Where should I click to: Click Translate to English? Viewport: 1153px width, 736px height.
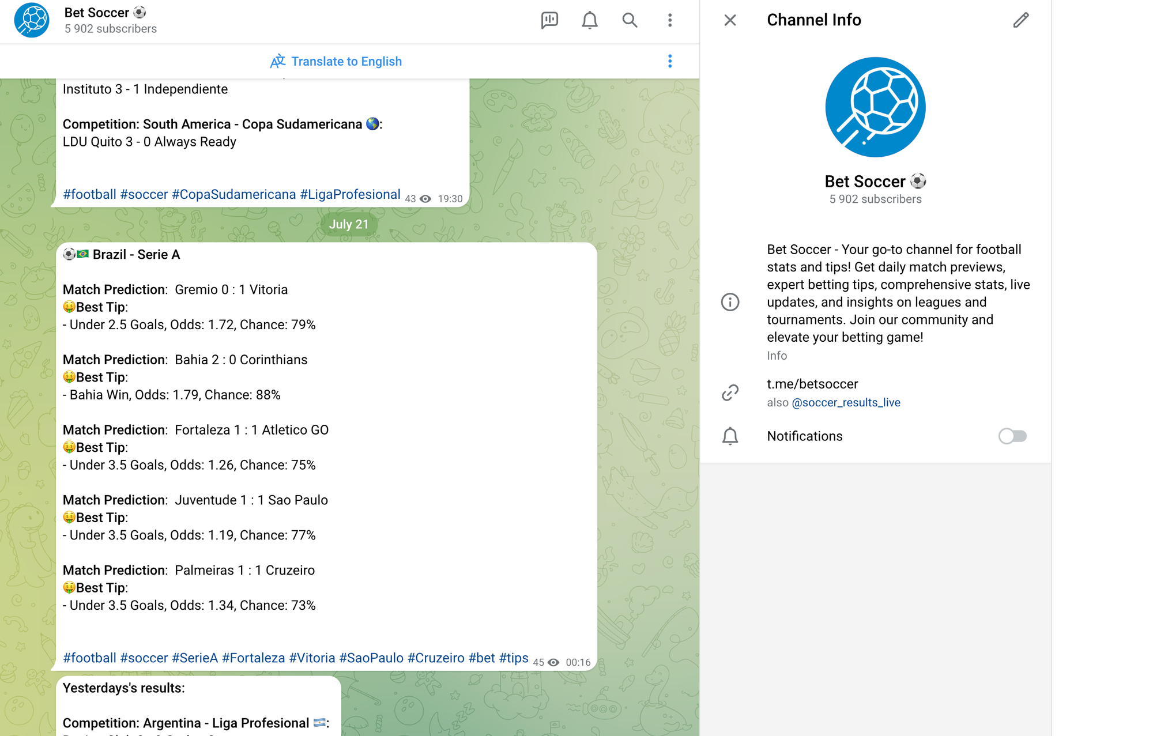coord(336,61)
